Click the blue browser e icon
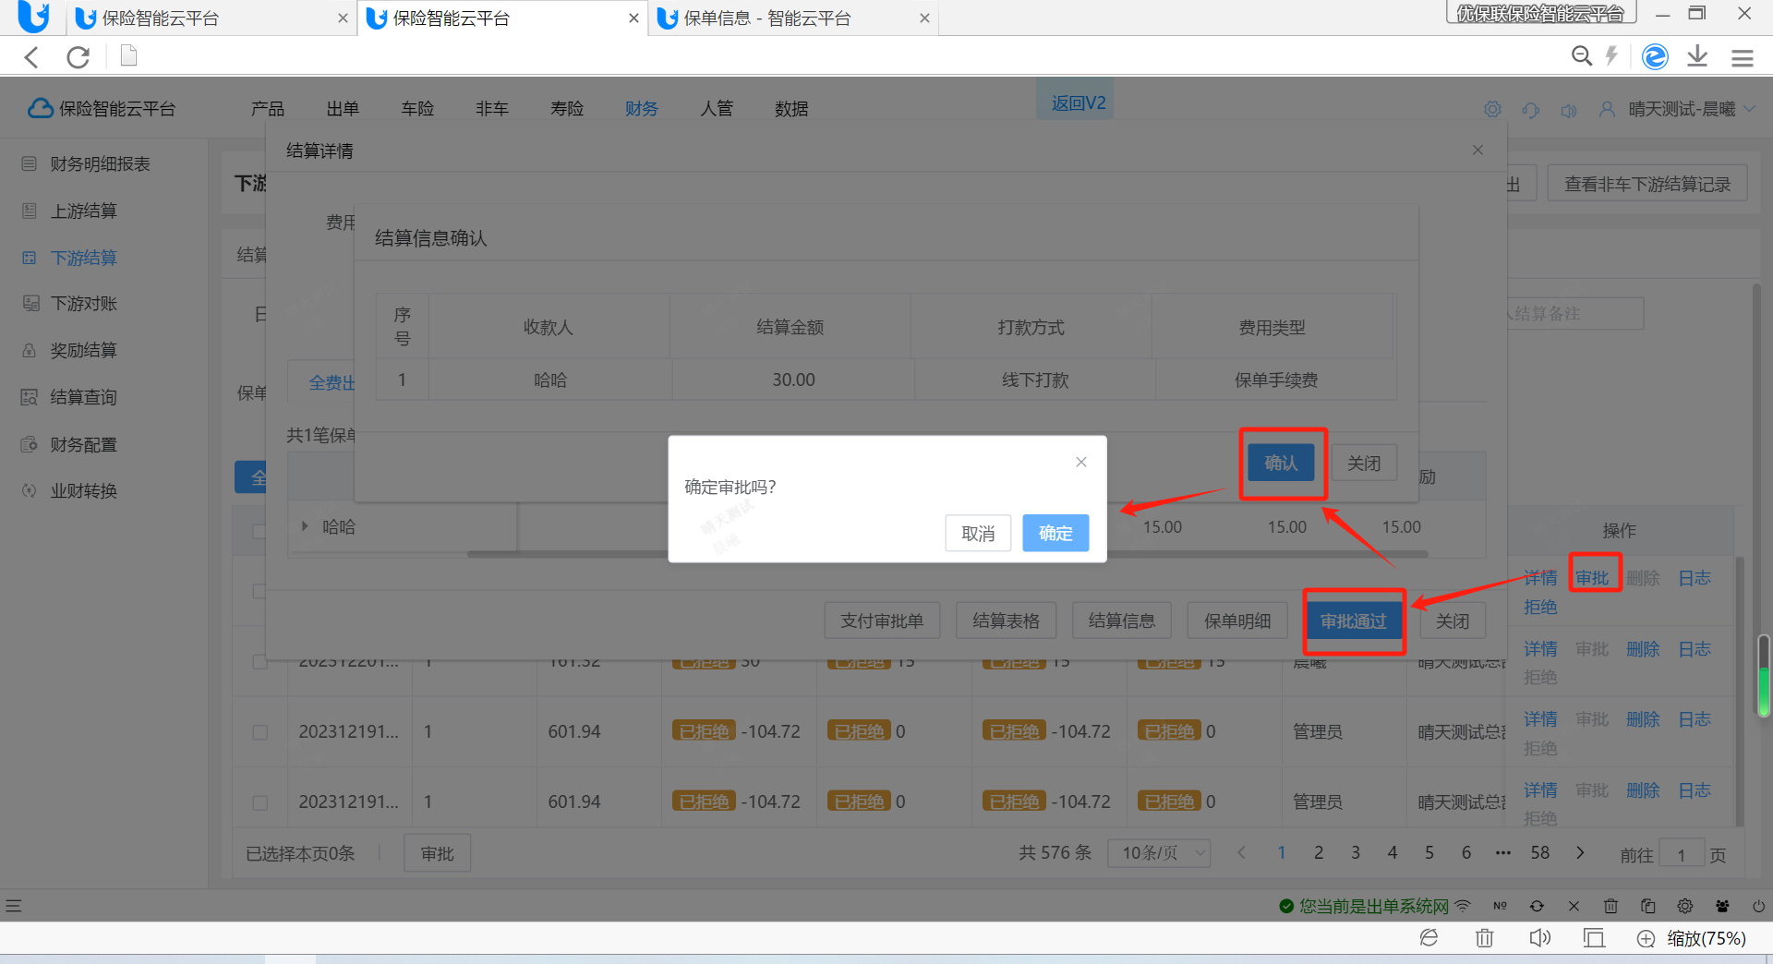Image resolution: width=1773 pixels, height=964 pixels. pyautogui.click(x=1655, y=56)
